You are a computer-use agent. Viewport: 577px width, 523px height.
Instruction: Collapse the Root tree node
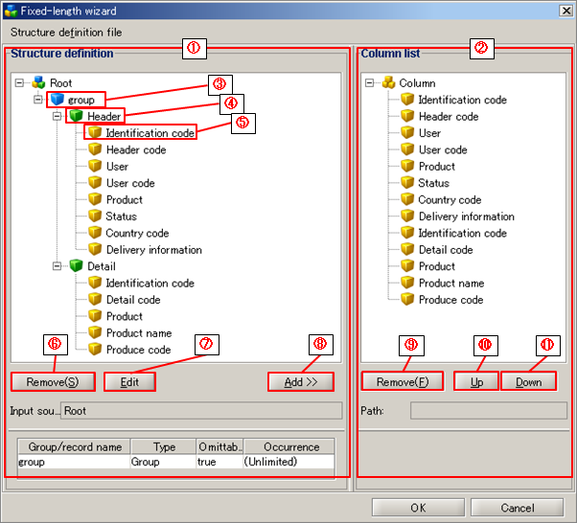(x=21, y=83)
